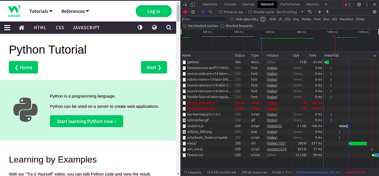Viewport: 379px width, 176px height.
Task: Open the globe translate icon
Action: pyautogui.click(x=155, y=28)
